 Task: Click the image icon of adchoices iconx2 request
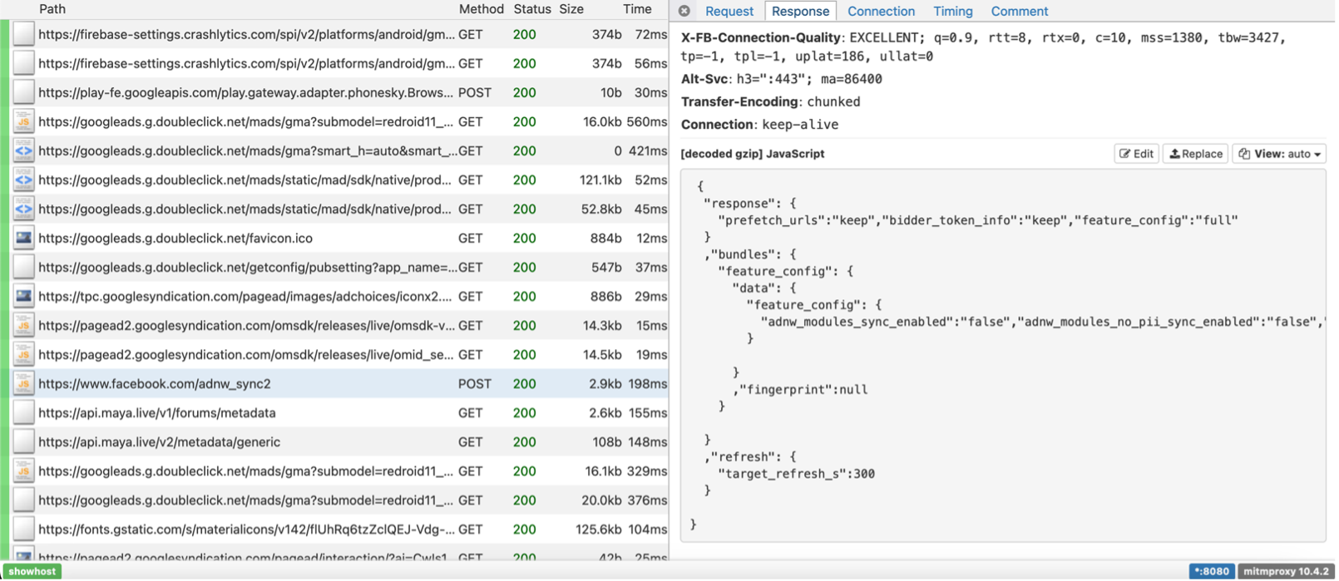pyautogui.click(x=23, y=297)
